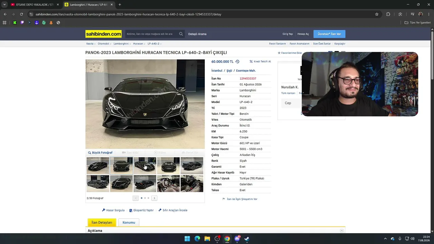Open the Chrome three-dot menu
434x244 pixels.
pos(429,14)
